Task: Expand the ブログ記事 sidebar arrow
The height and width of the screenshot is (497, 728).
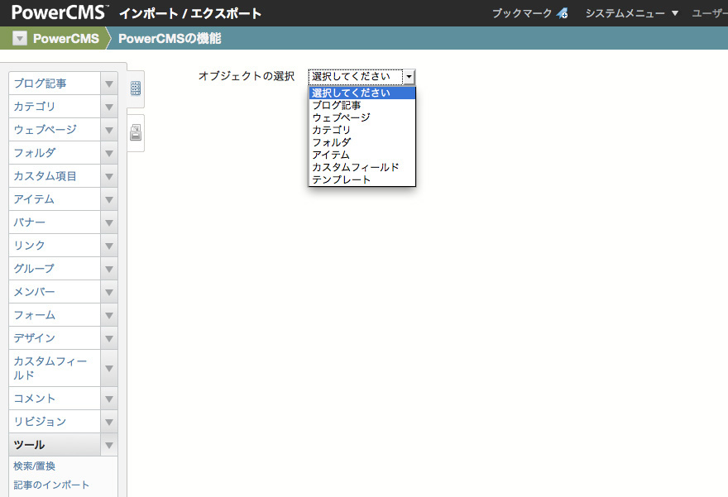Action: click(x=108, y=84)
